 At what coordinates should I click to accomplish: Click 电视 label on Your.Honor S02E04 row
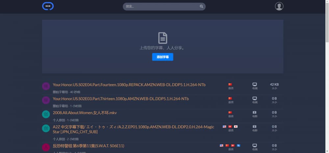click(255, 88)
